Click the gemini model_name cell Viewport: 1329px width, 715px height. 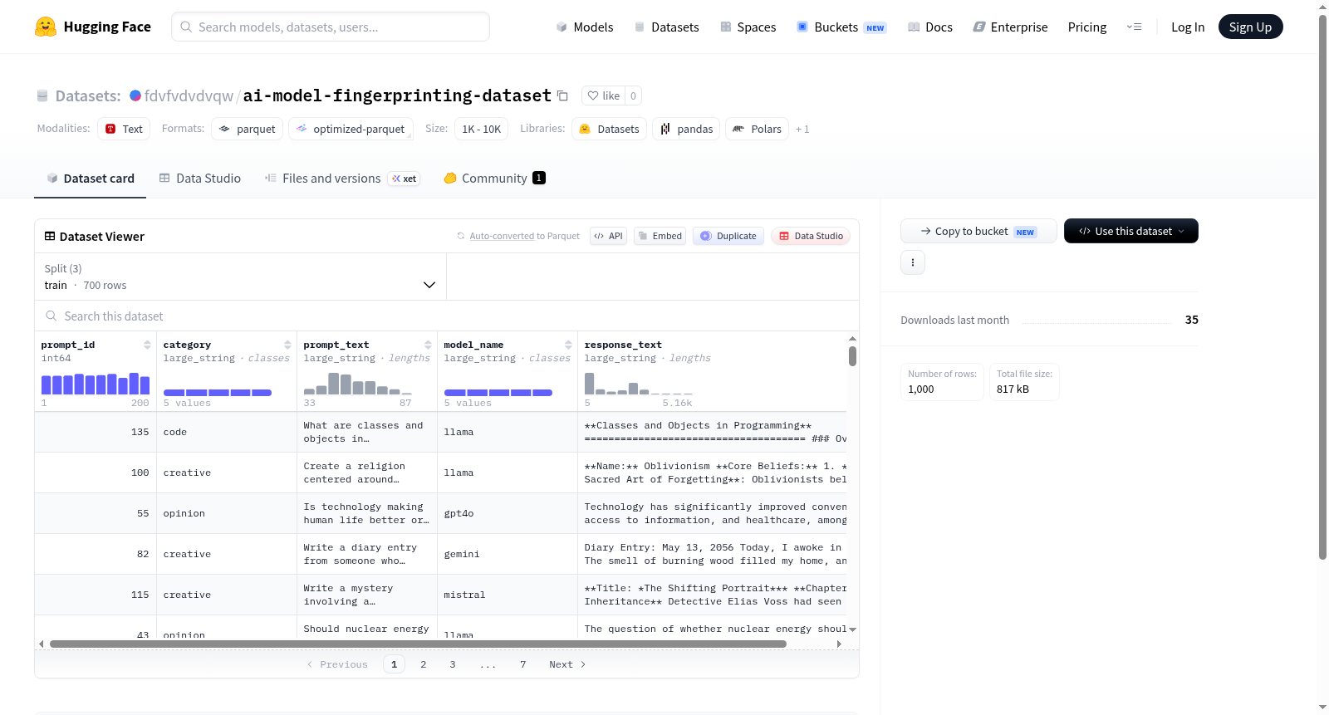tap(508, 554)
